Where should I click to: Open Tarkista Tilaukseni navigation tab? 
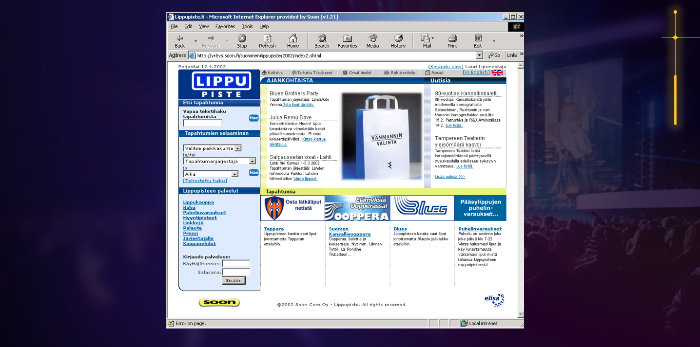[x=312, y=73]
